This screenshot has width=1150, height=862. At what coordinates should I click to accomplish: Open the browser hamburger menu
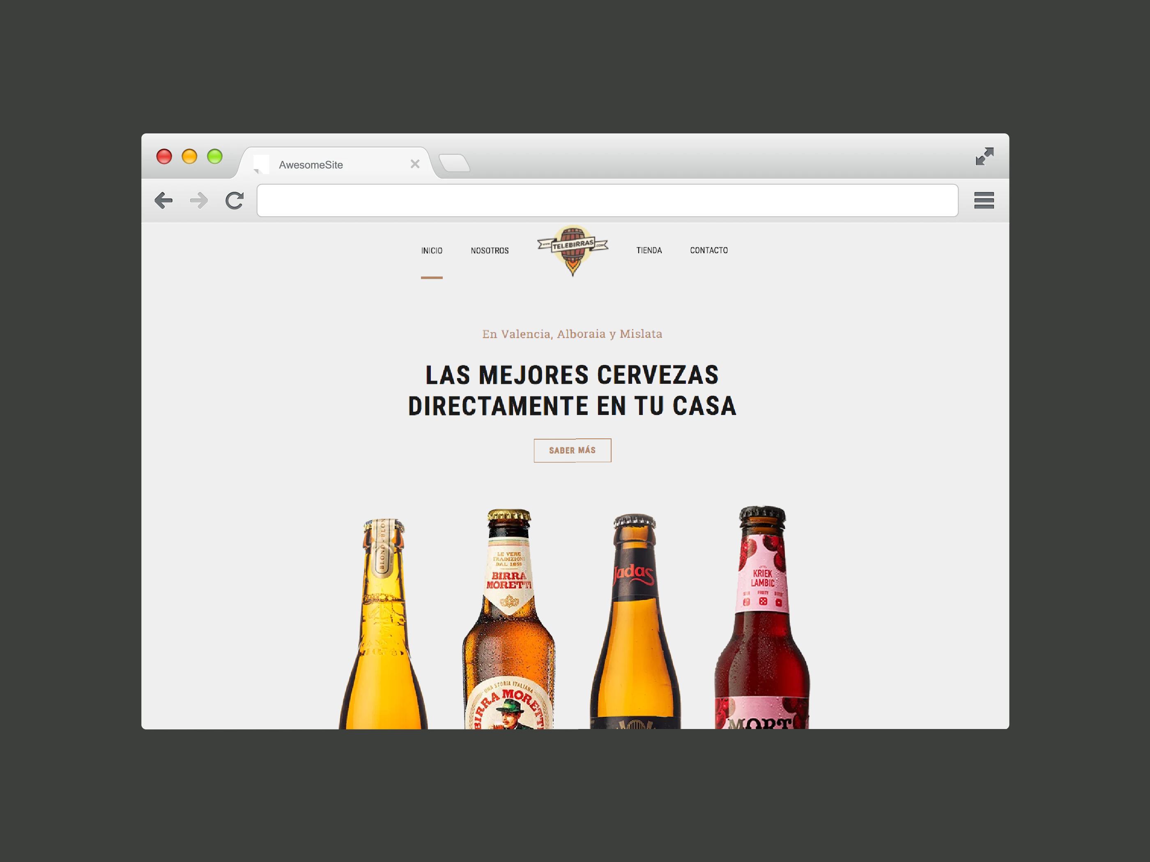click(x=984, y=201)
